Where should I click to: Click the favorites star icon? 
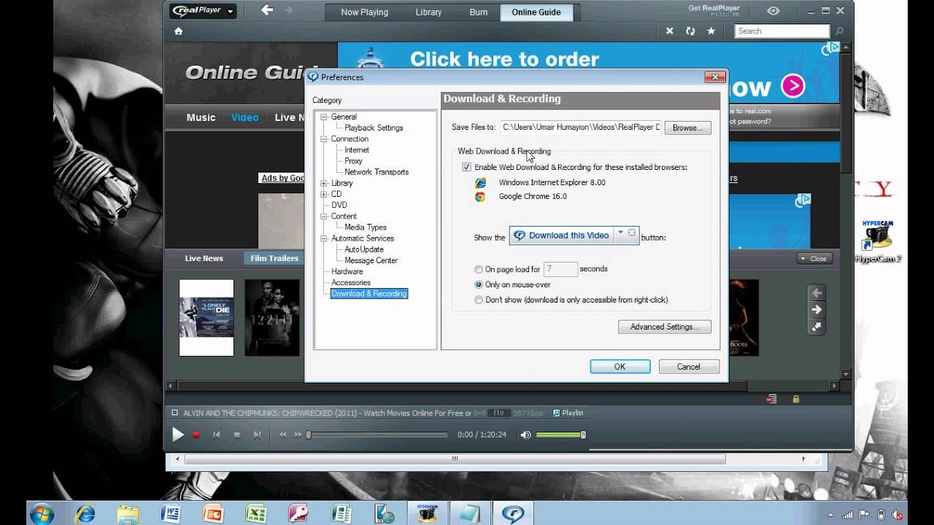coord(711,31)
